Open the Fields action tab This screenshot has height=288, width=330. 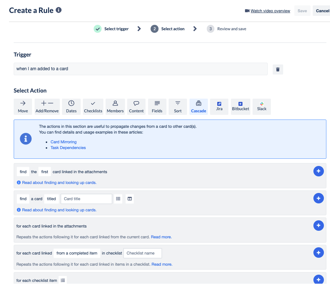[x=157, y=107]
